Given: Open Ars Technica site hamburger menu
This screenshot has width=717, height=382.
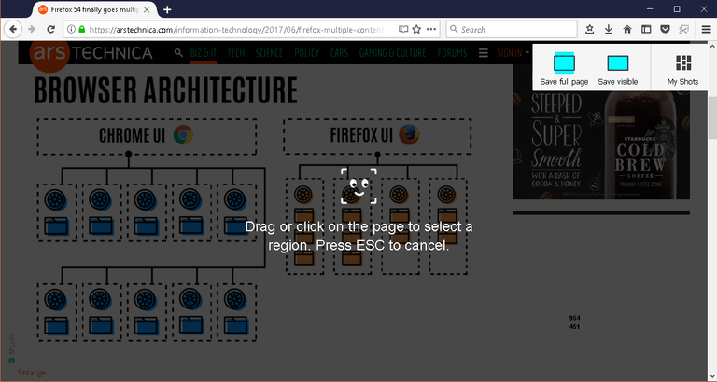Looking at the screenshot, I should point(484,53).
